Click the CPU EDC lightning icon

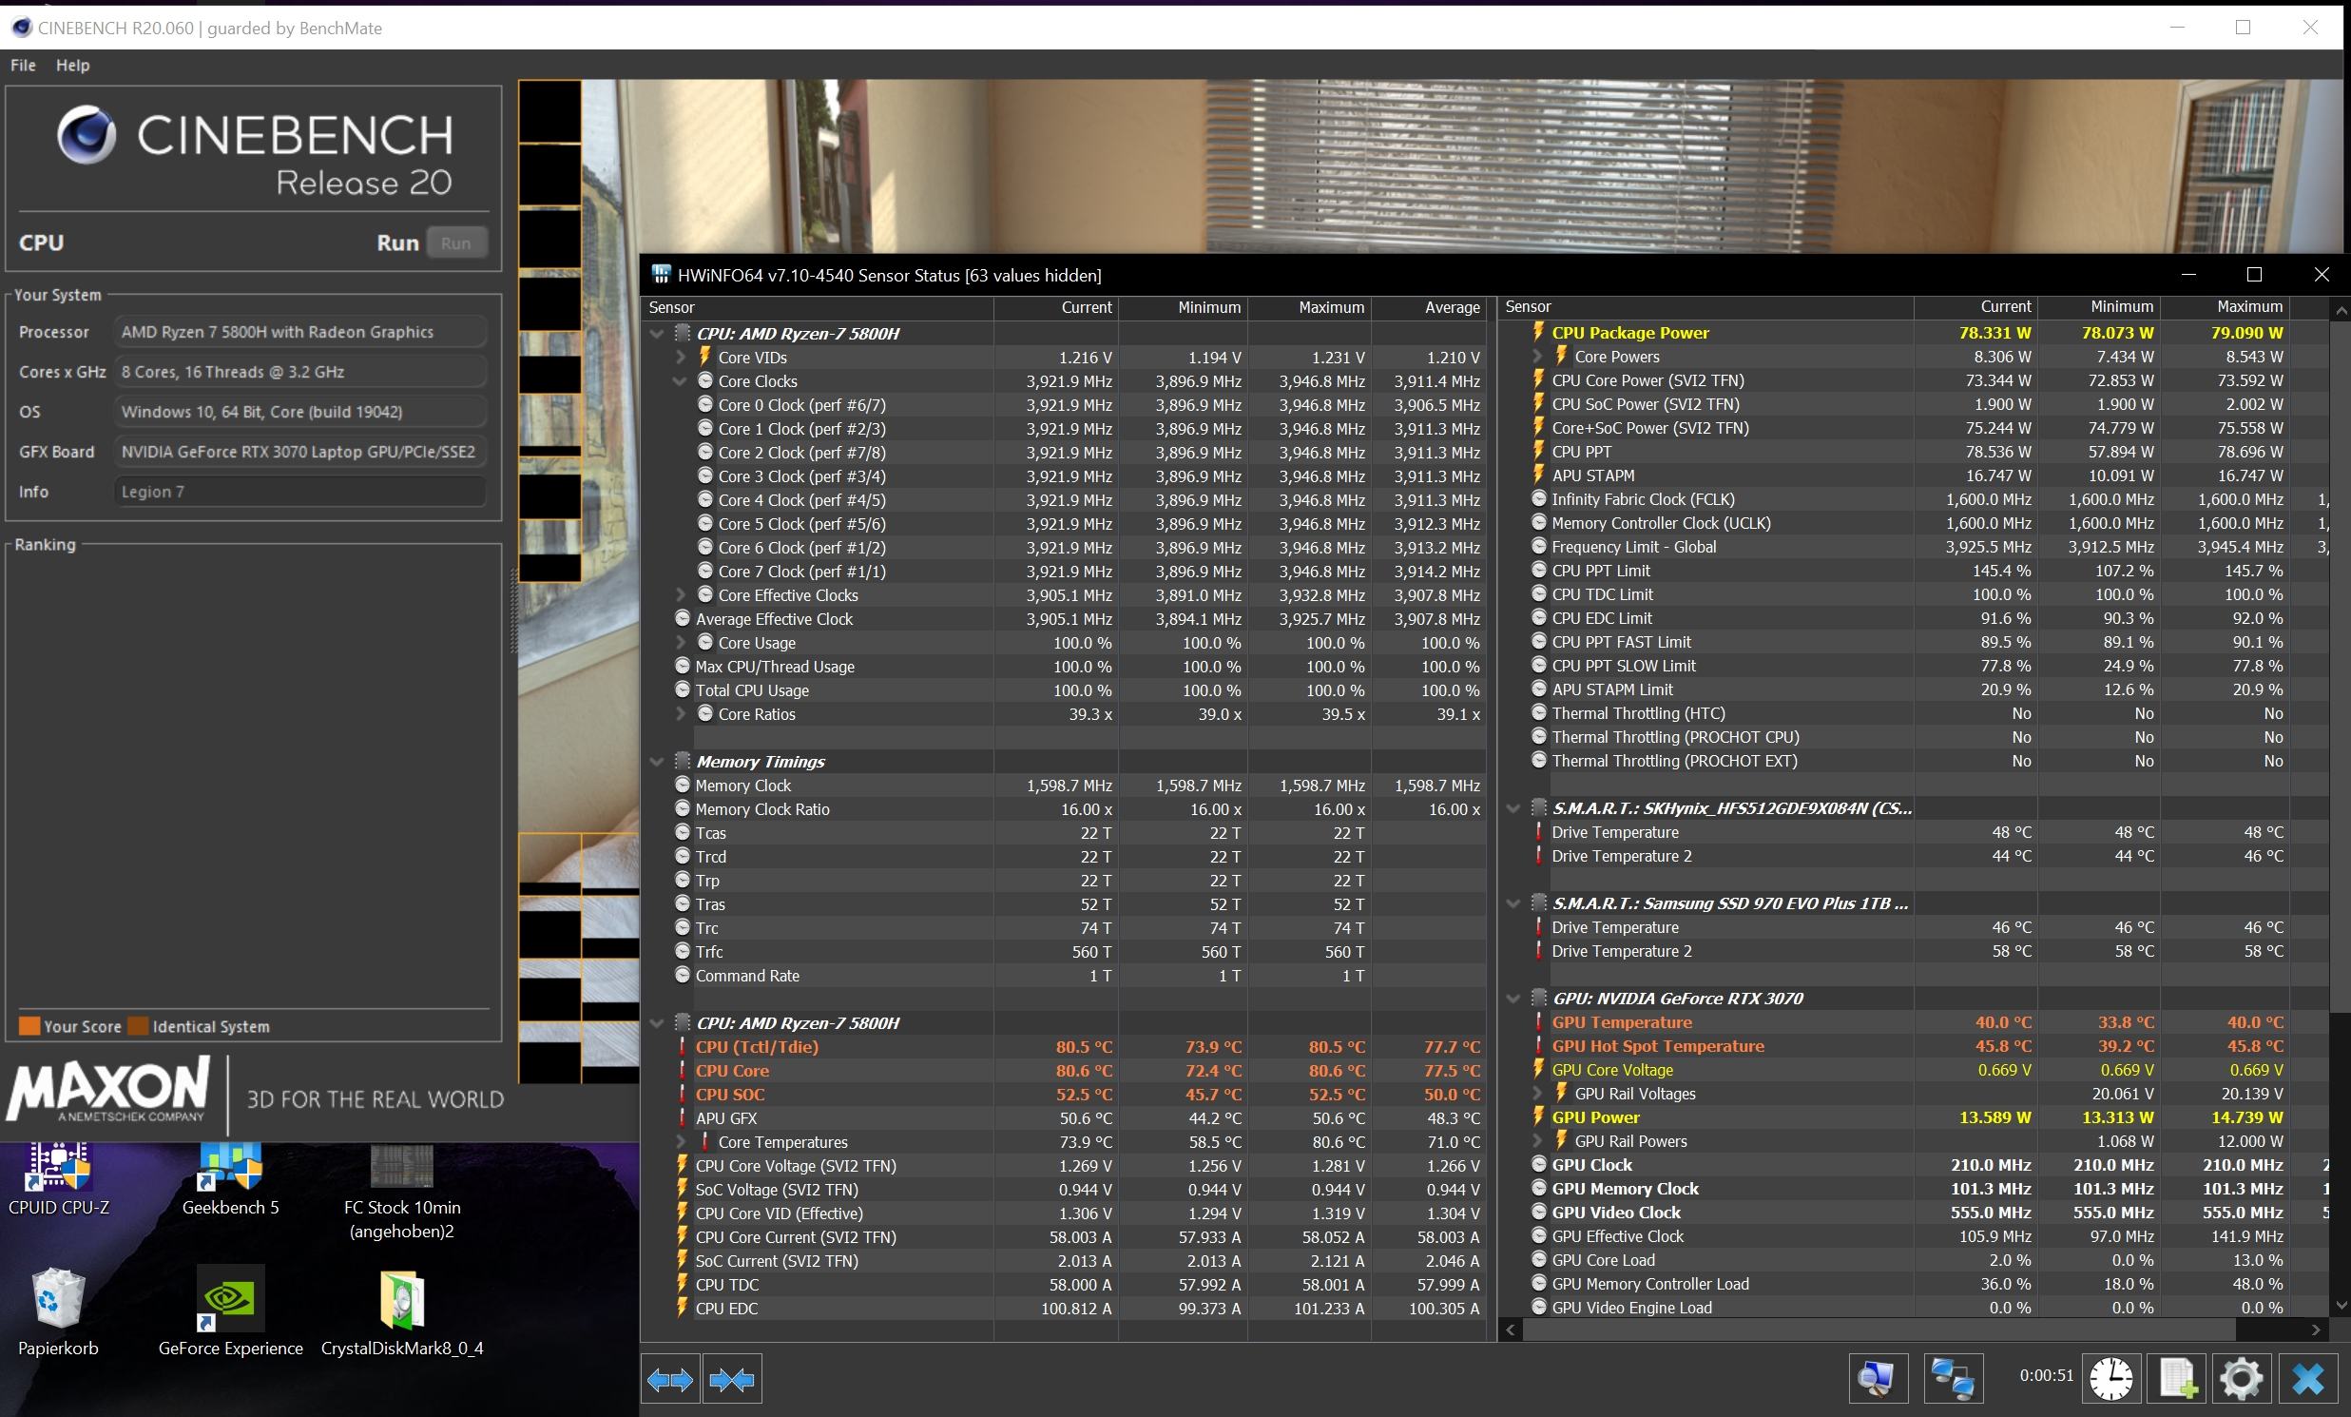tap(682, 1308)
